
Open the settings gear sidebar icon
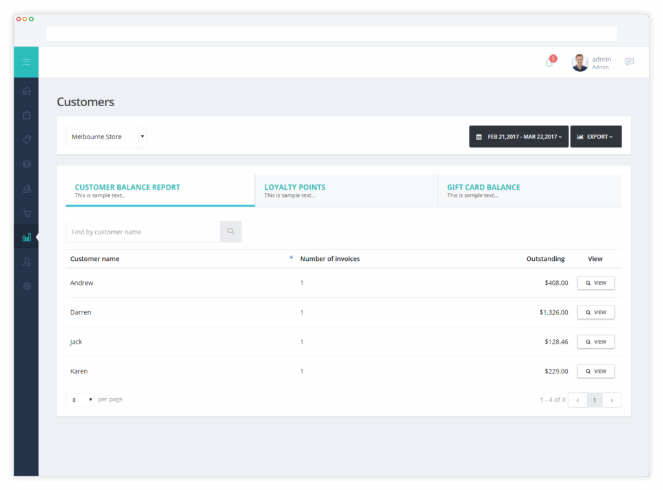pos(27,286)
